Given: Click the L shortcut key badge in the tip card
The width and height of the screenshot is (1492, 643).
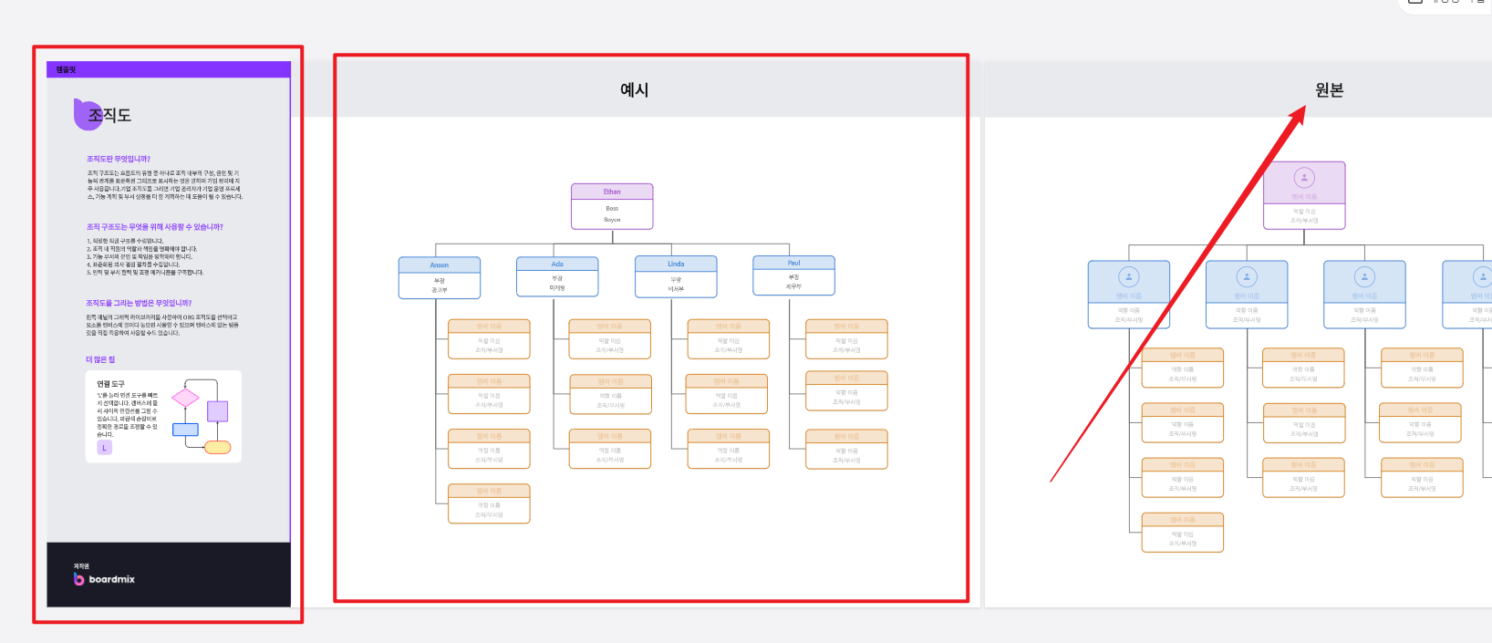Looking at the screenshot, I should point(105,448).
